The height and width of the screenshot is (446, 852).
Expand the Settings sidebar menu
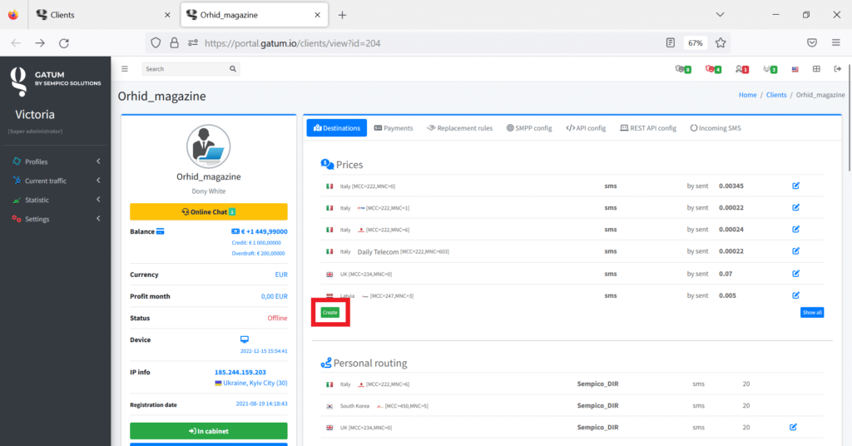[56, 219]
